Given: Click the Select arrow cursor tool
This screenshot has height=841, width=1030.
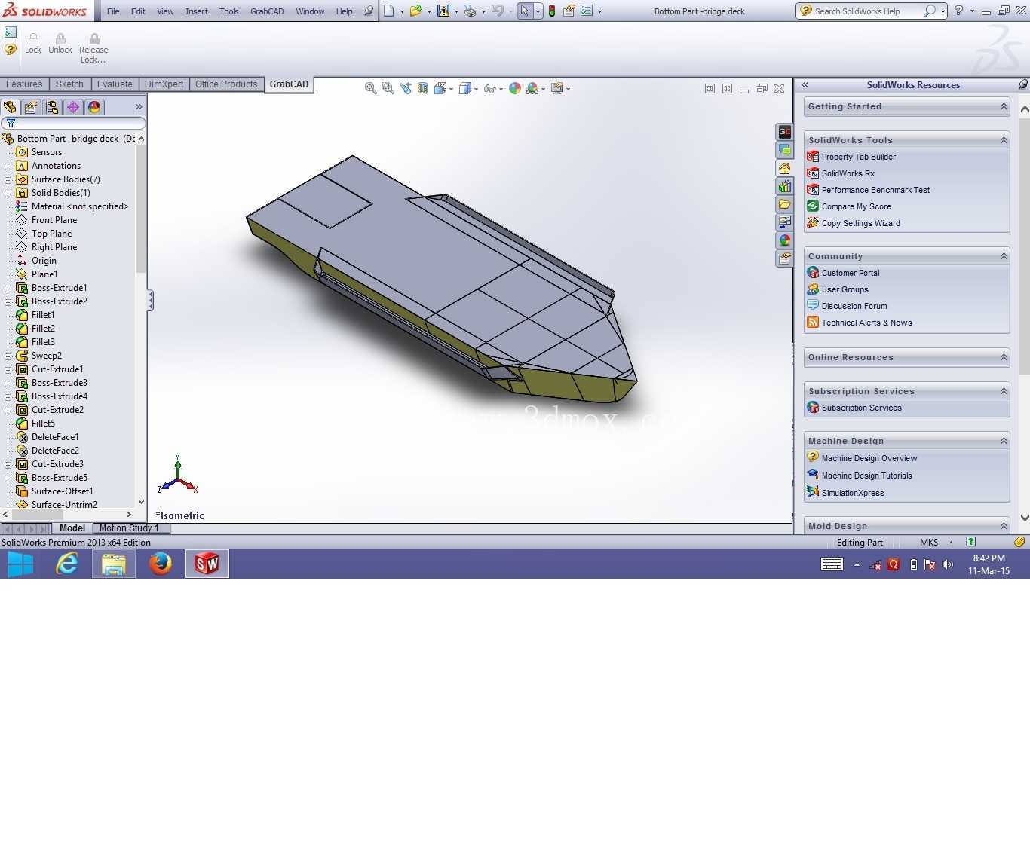Looking at the screenshot, I should (524, 11).
